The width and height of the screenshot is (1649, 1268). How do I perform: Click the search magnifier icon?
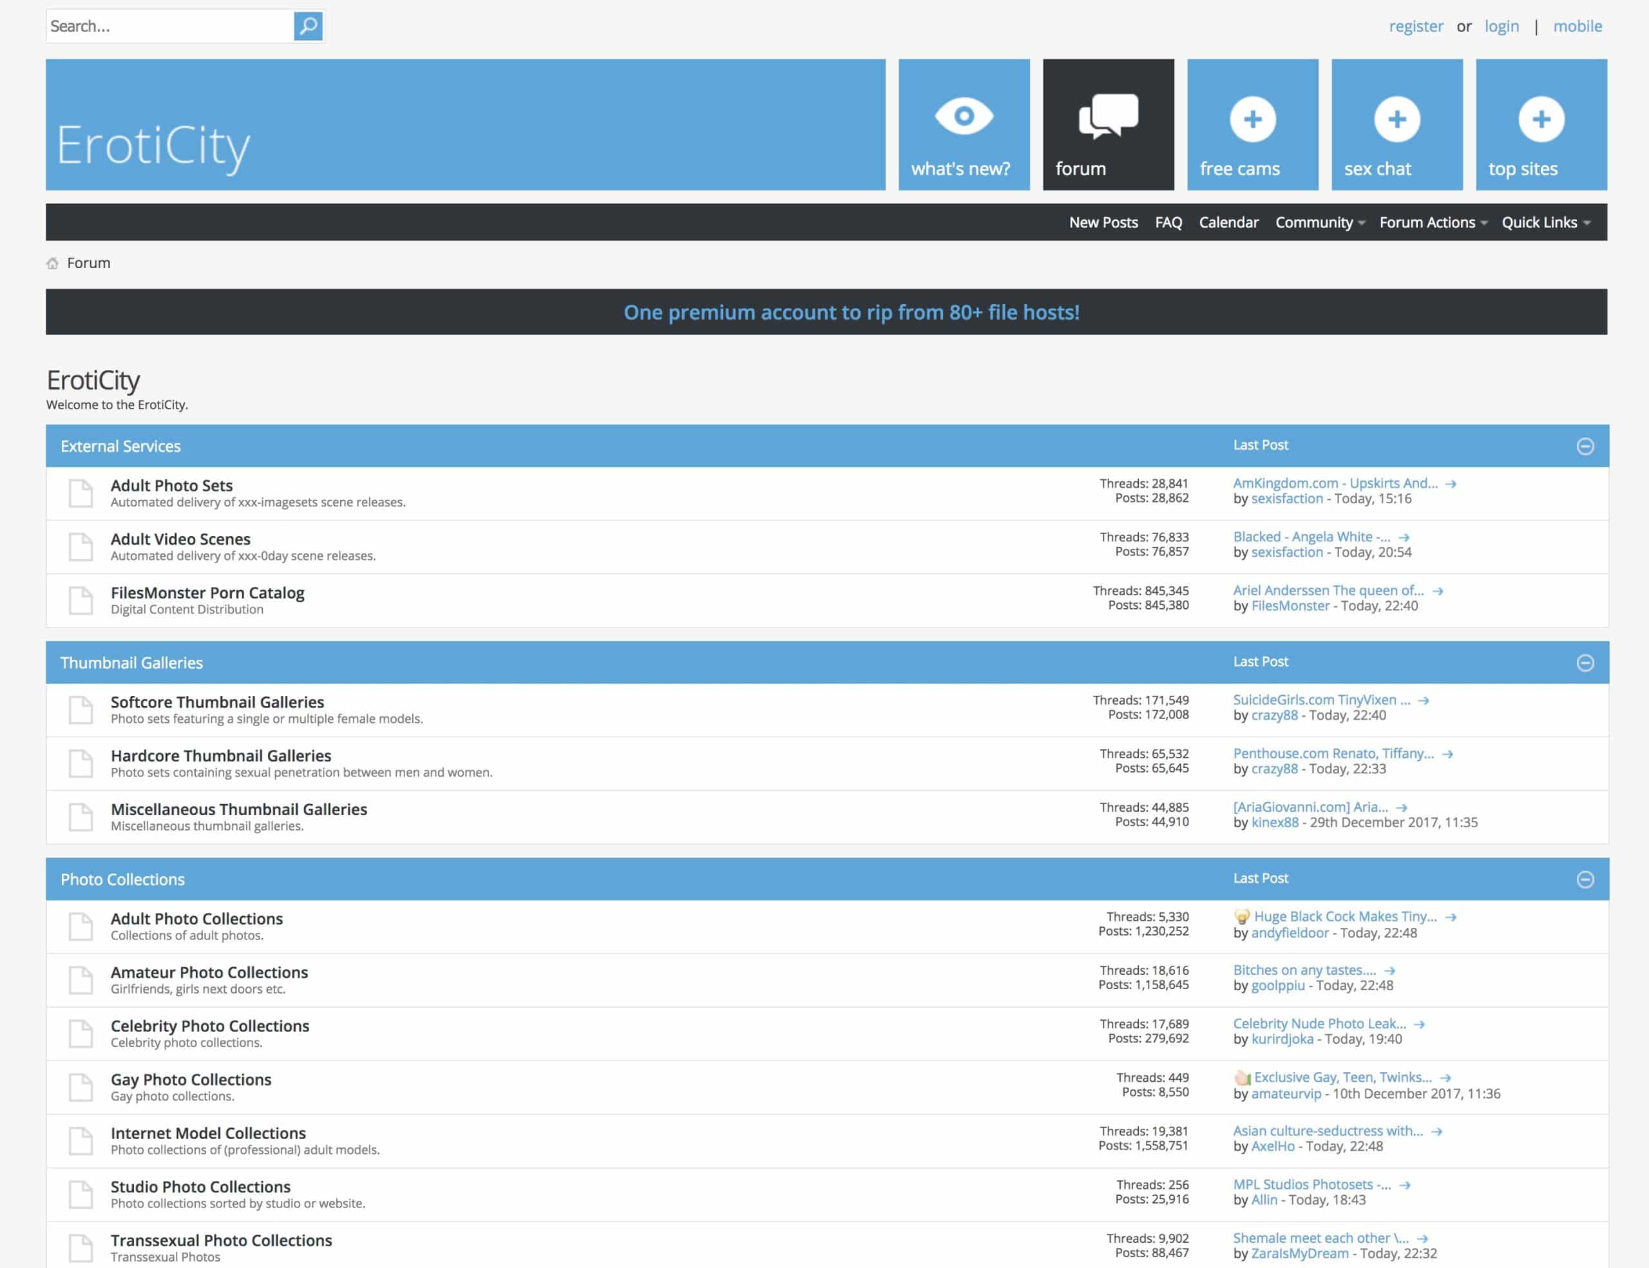[x=308, y=26]
